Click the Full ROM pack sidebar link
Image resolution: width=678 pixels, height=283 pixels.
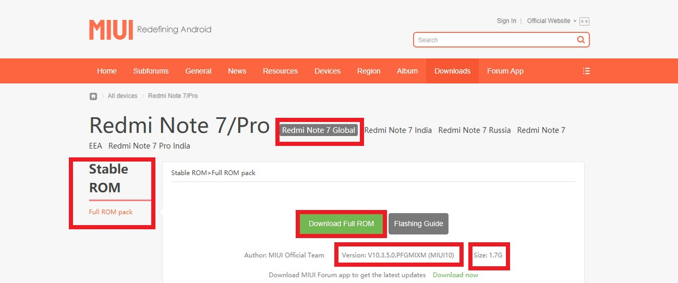(x=111, y=212)
